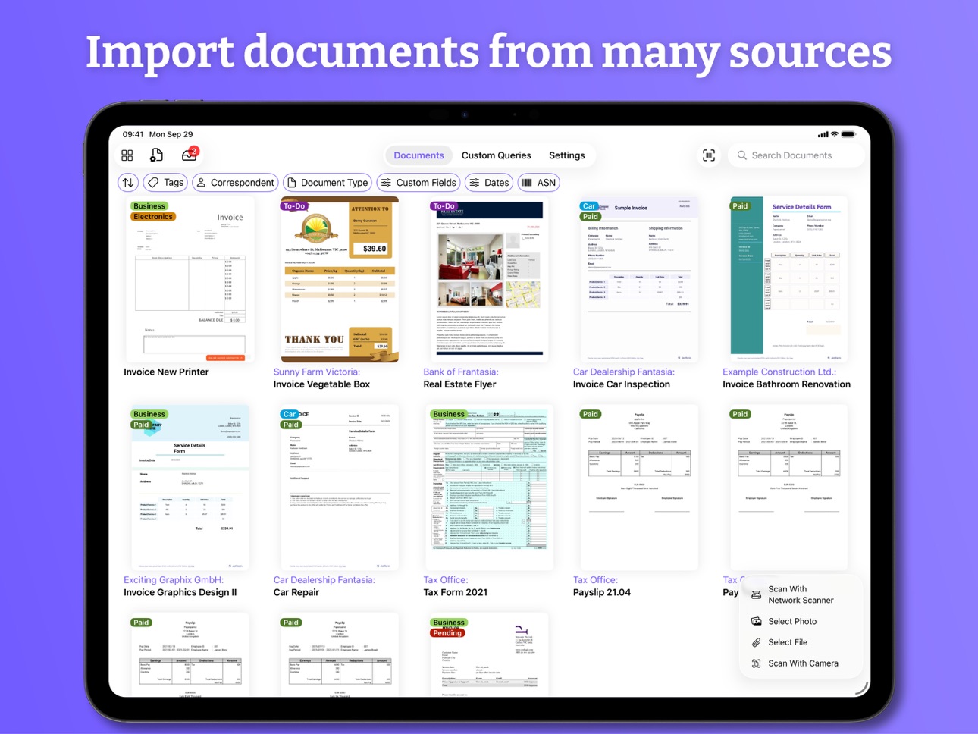978x734 pixels.
Task: Open the grid layout view icon
Action: 127,155
